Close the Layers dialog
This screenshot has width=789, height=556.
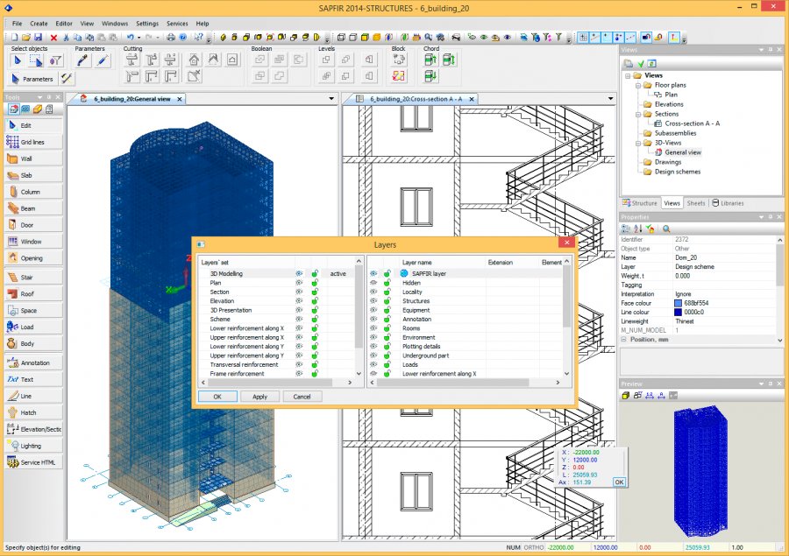click(566, 243)
